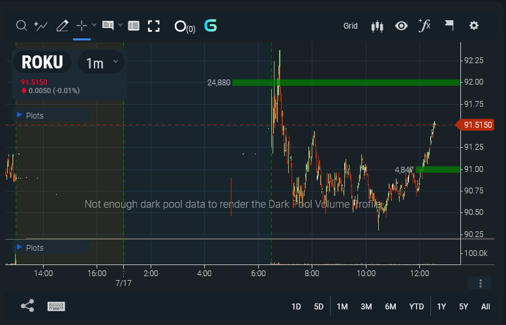Toggle visibility eye icon
Image resolution: width=506 pixels, height=325 pixels.
coord(402,26)
